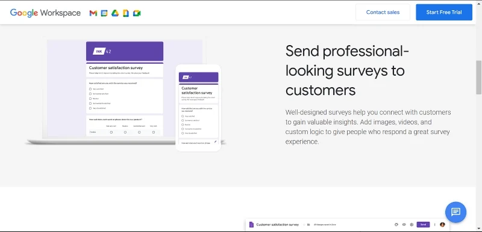Click the Contact sales button
Screen dimensions: 482x232
[383, 12]
